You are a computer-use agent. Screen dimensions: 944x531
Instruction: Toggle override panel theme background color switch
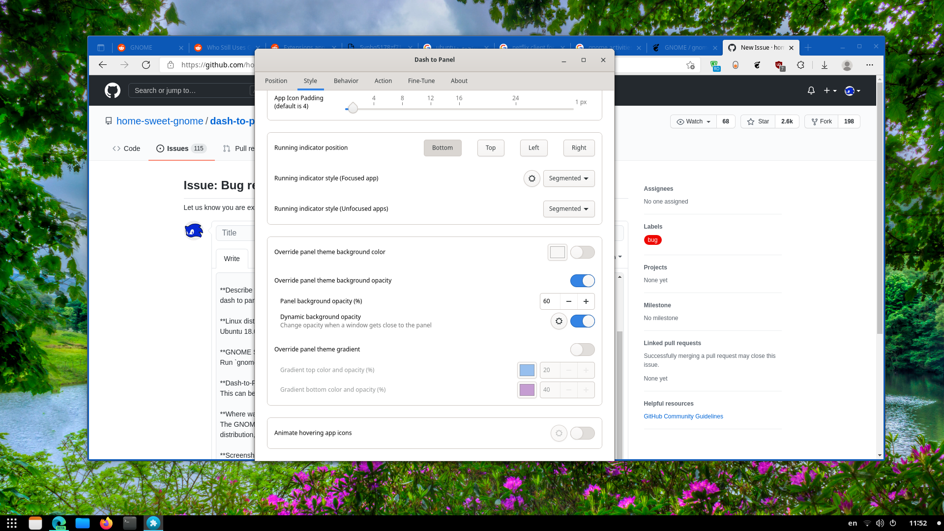click(583, 252)
